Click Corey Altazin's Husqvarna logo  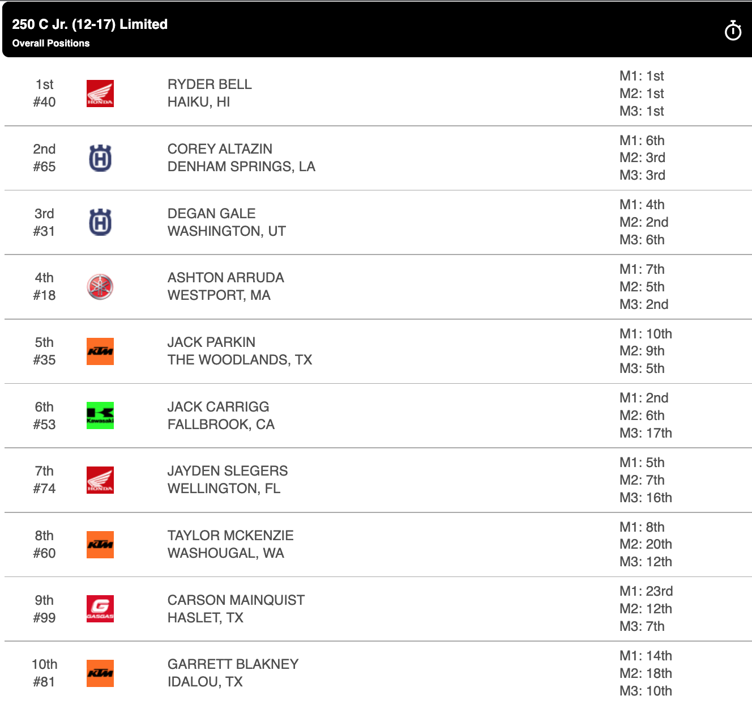click(x=100, y=158)
